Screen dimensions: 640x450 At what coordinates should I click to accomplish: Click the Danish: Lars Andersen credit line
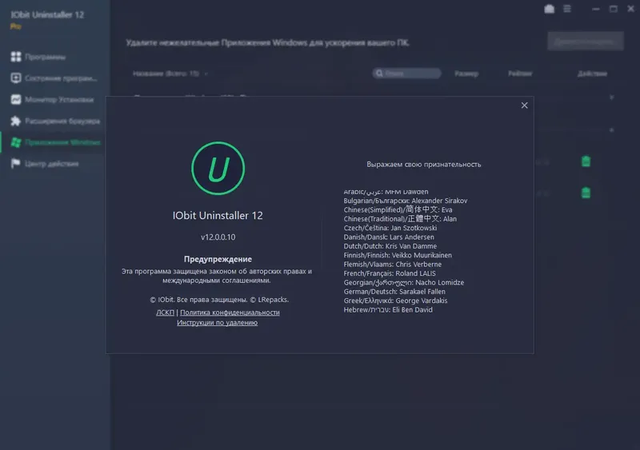(x=389, y=237)
